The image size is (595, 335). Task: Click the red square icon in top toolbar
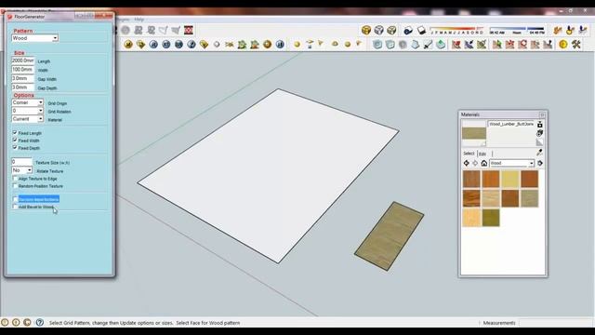point(189,30)
